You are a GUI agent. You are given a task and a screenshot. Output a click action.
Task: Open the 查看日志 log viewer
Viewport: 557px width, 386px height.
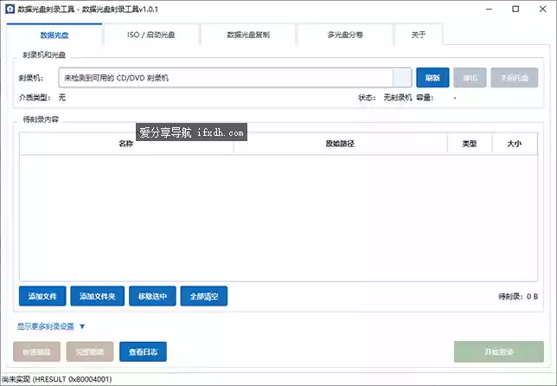143,352
